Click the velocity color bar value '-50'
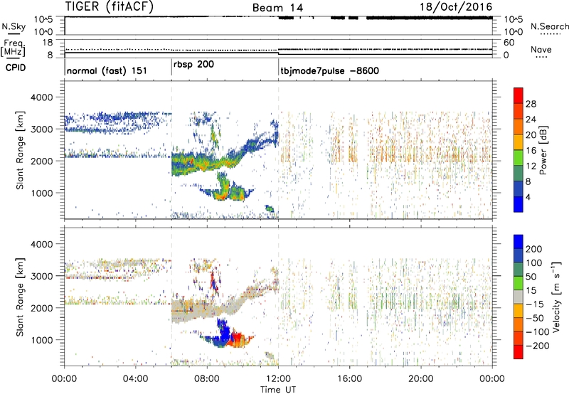Viewport: 569px width, 394px height. 536,318
